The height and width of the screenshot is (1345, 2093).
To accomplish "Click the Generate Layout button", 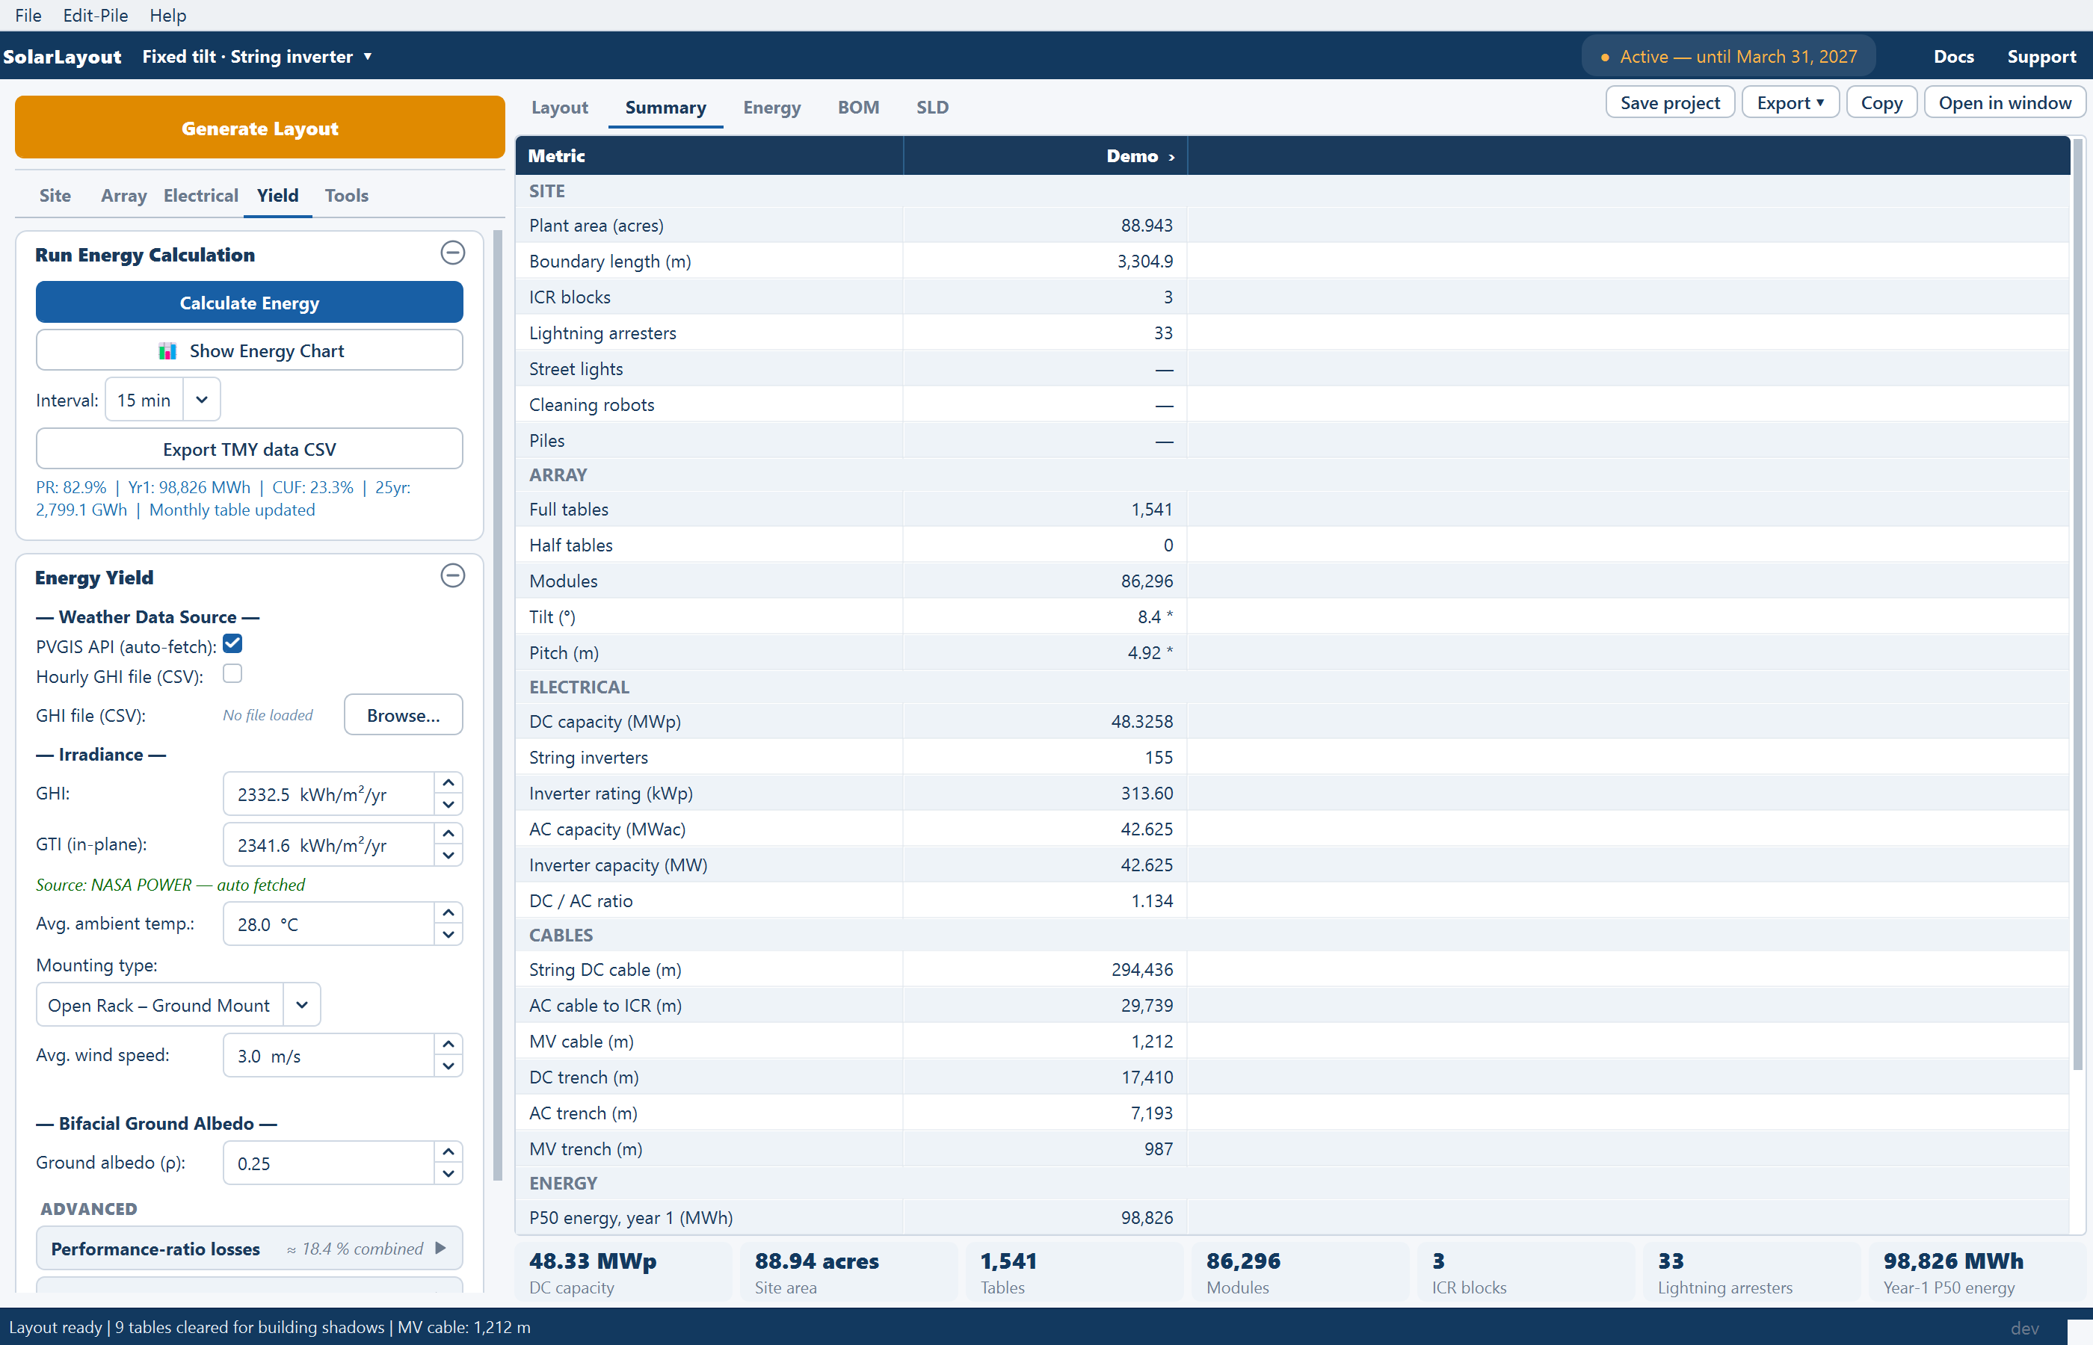I will click(x=259, y=128).
